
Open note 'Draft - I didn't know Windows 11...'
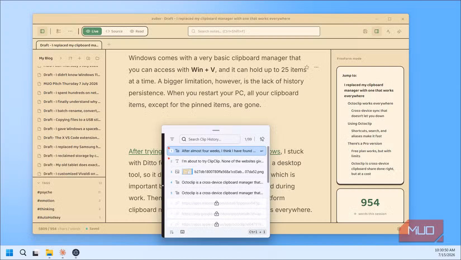coord(69,75)
